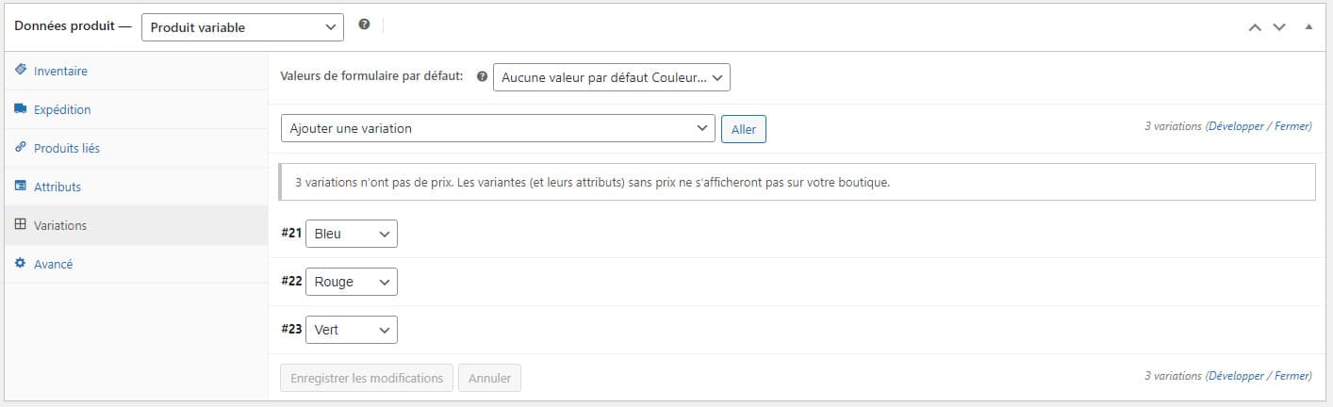Click the Produits liés link icon

point(21,148)
